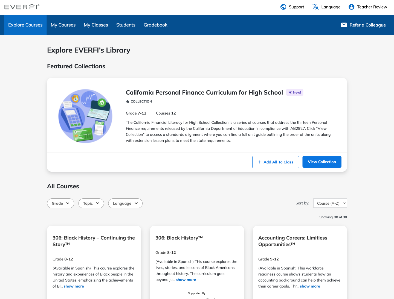Expand the Language filter dropdown

coord(125,203)
